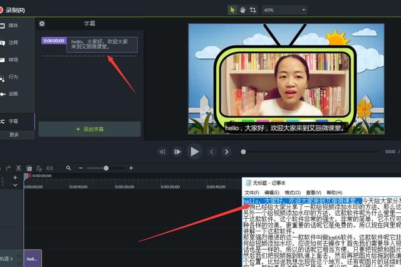Click the video preview canvas

click(286, 79)
